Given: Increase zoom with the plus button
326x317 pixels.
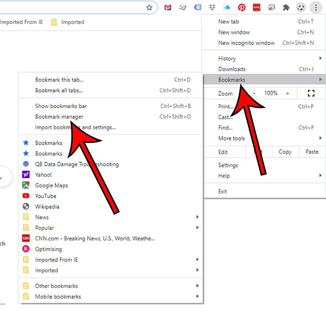Looking at the screenshot, I should [x=287, y=93].
